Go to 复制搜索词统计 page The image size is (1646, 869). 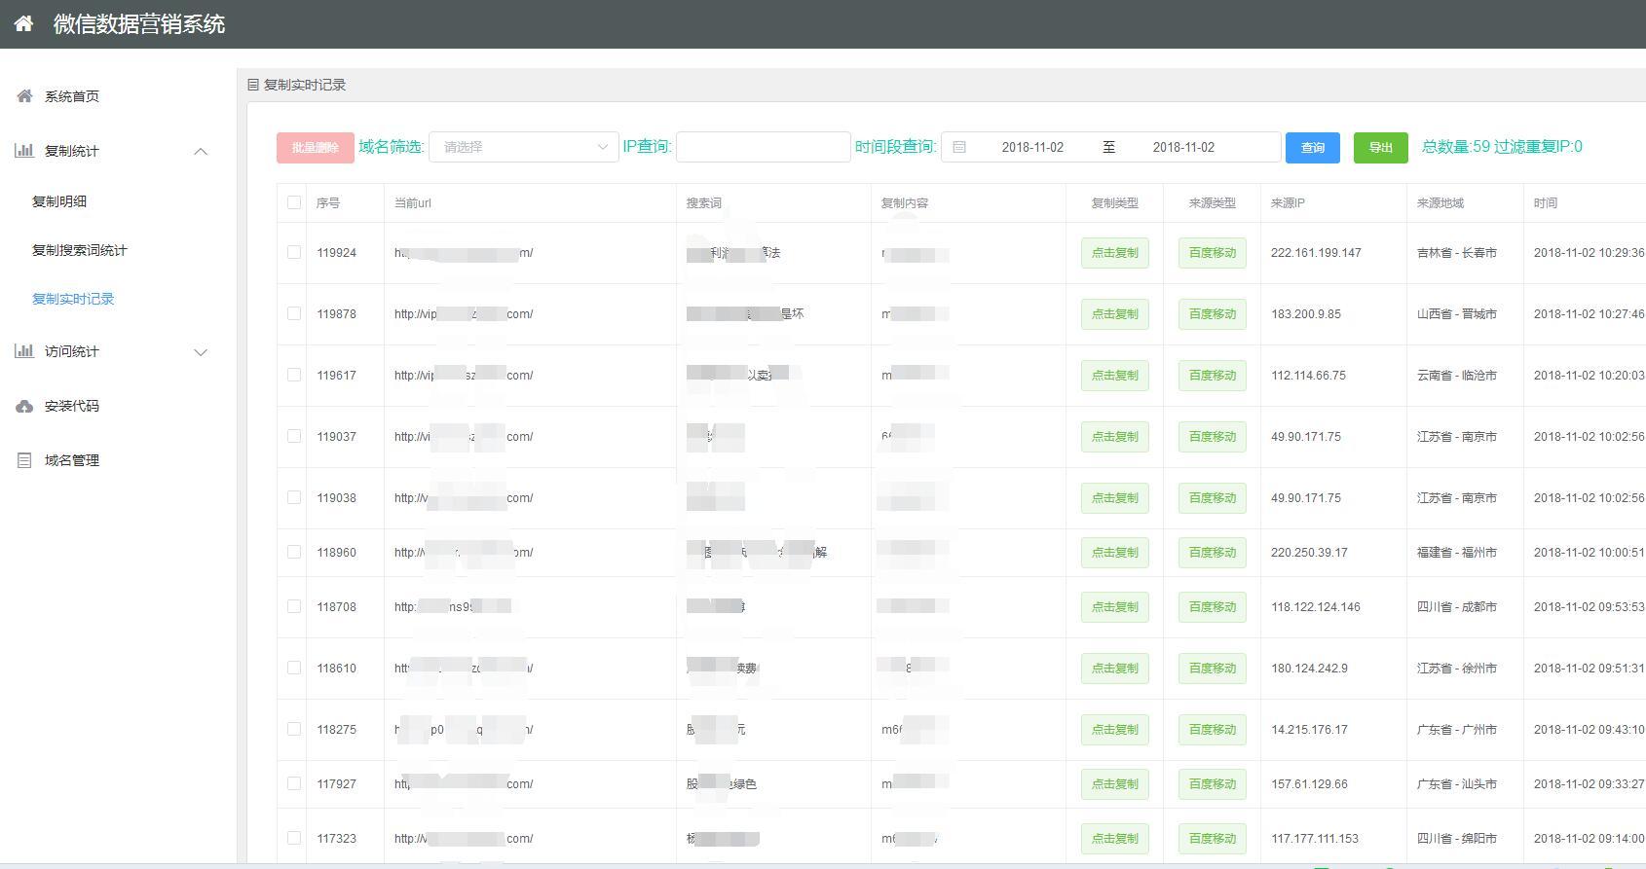click(x=80, y=250)
